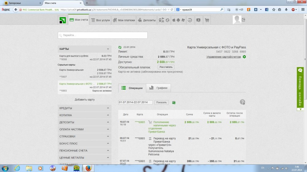Focus the Перейти search field
This screenshot has height=172, width=307.
pos(103,35)
